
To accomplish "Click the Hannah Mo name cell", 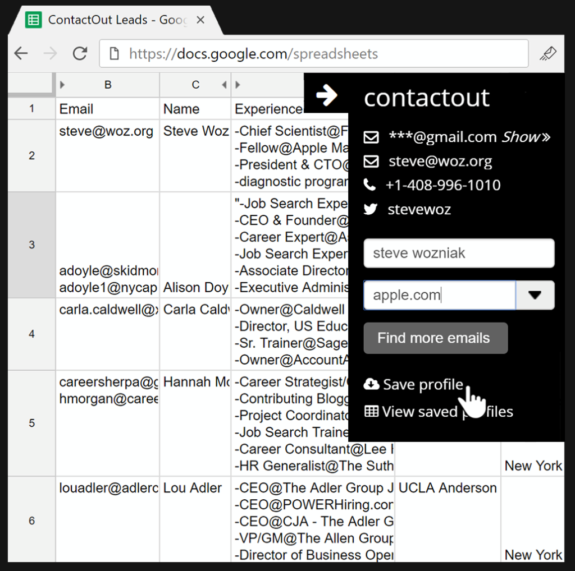I will click(x=195, y=423).
